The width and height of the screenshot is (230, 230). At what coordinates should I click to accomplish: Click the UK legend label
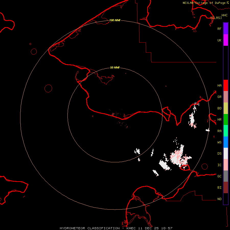click(x=219, y=40)
